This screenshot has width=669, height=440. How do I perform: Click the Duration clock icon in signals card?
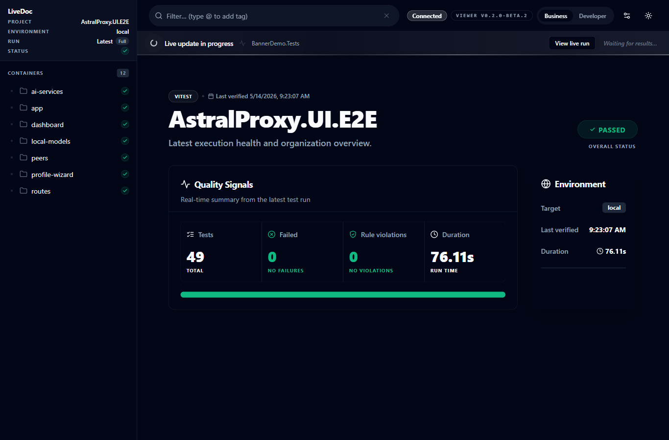pos(434,235)
